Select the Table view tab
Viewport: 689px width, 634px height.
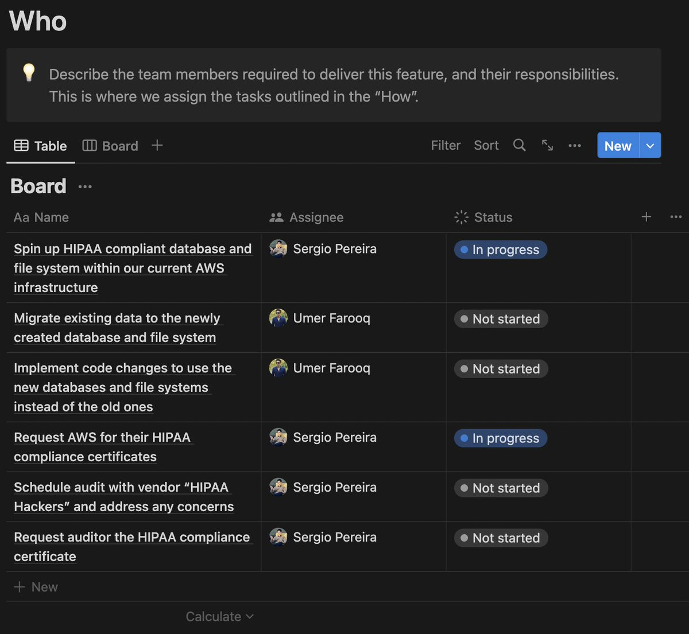pos(41,146)
